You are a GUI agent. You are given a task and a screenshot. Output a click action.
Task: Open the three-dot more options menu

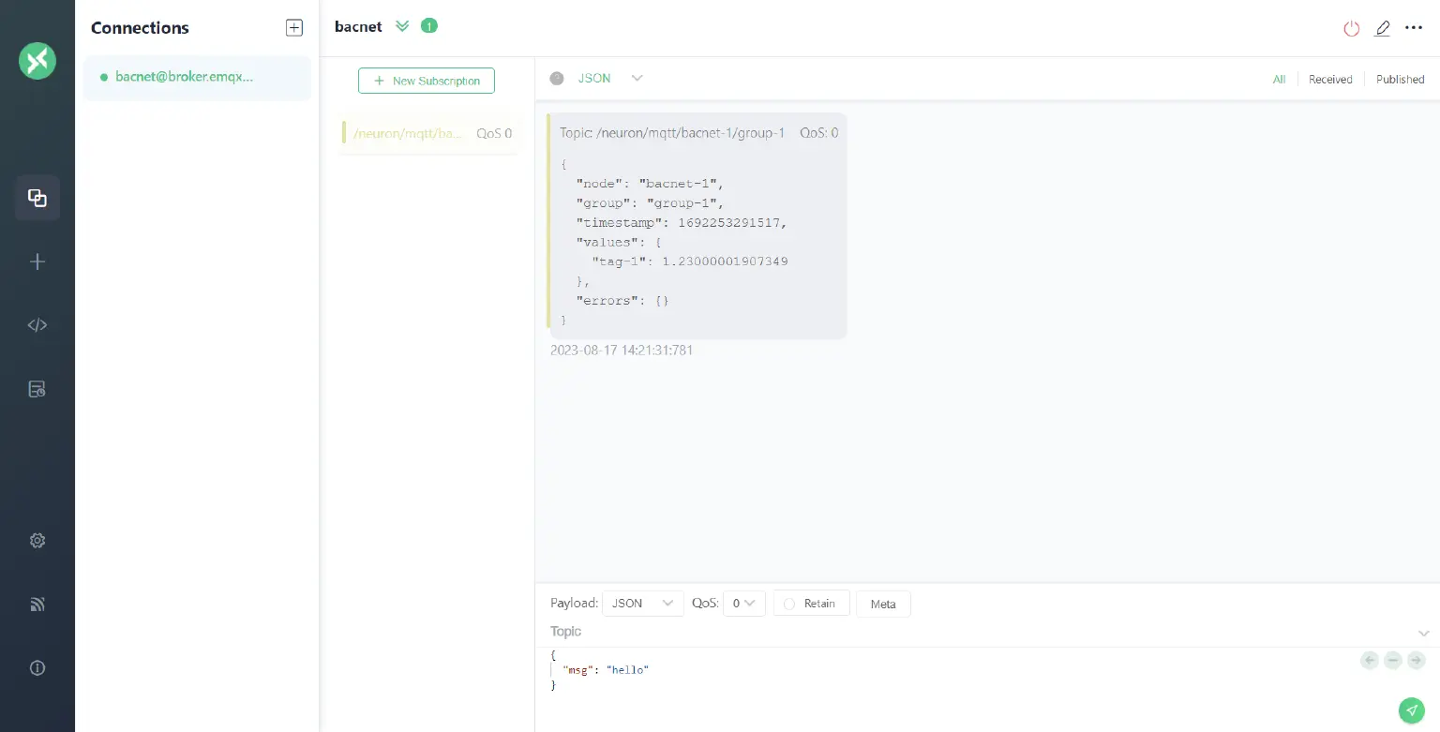[x=1414, y=28]
